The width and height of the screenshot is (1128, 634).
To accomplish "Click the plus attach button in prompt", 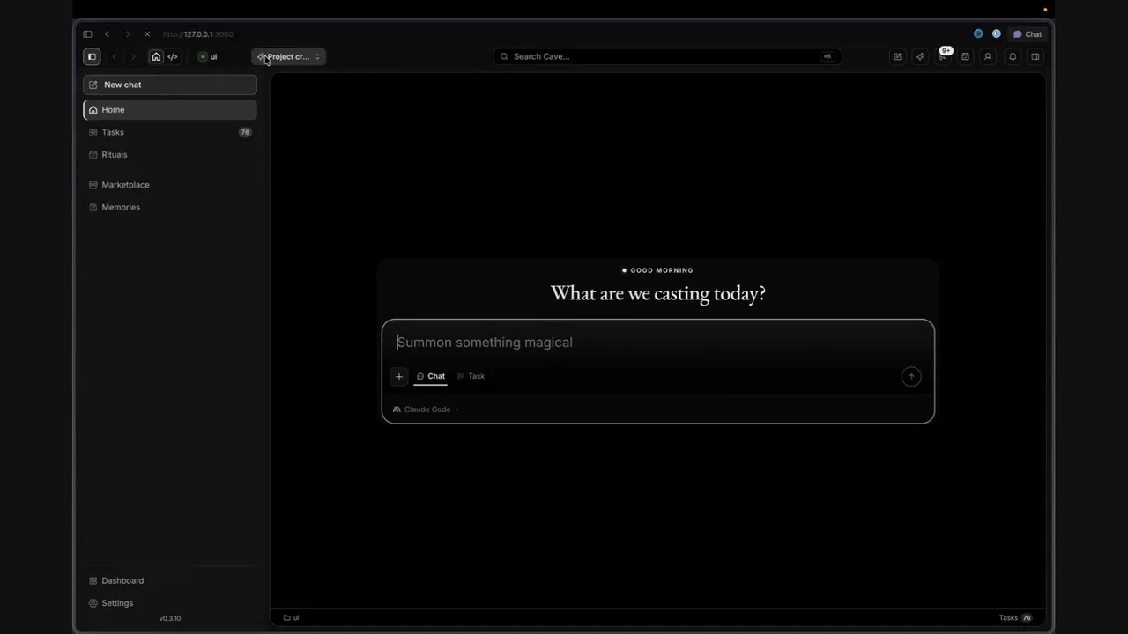I will 398,377.
